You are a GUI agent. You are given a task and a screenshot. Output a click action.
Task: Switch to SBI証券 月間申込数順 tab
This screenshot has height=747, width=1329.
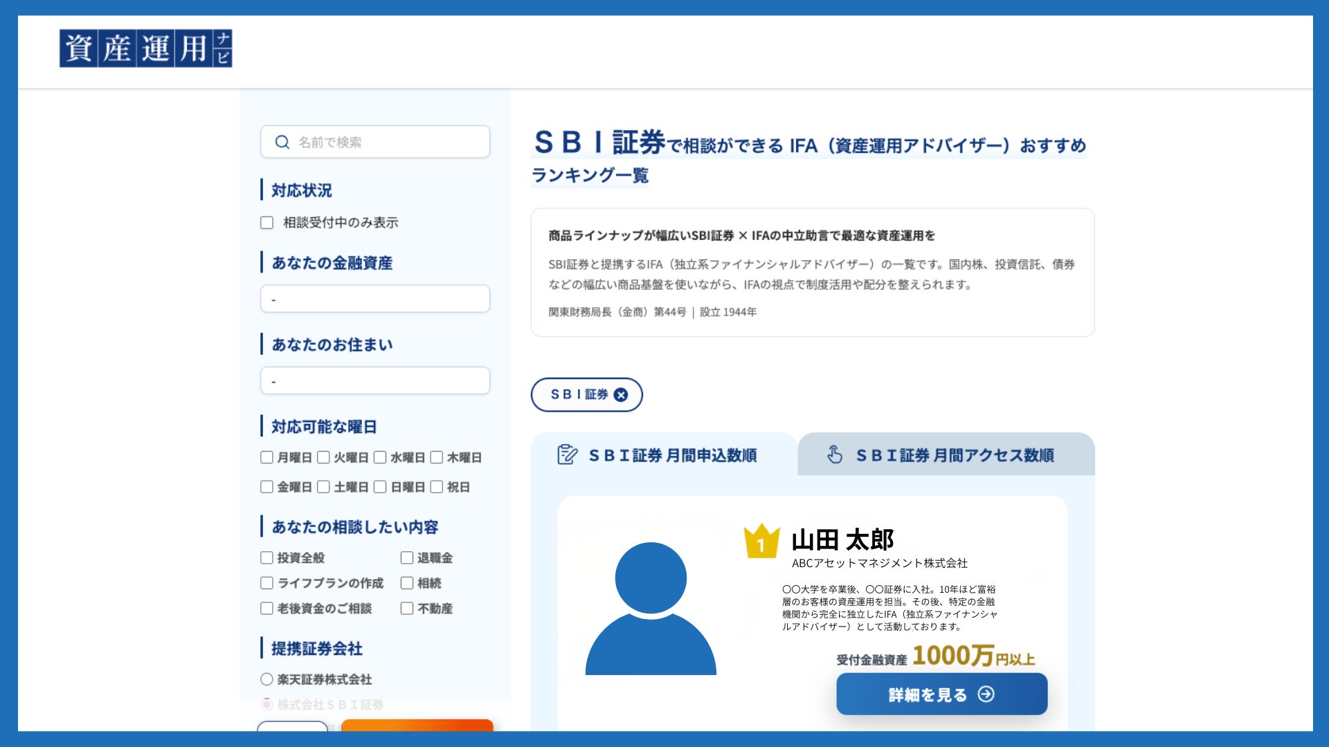pyautogui.click(x=664, y=454)
